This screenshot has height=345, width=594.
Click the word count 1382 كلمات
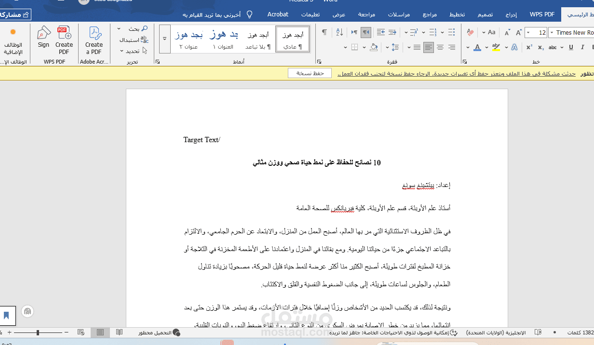click(580, 332)
